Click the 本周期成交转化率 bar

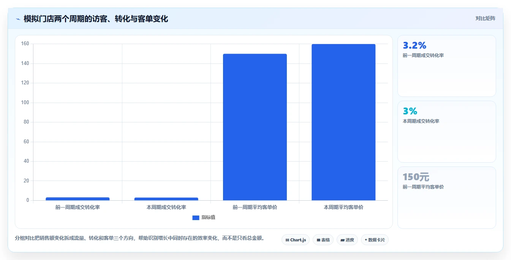click(x=166, y=199)
